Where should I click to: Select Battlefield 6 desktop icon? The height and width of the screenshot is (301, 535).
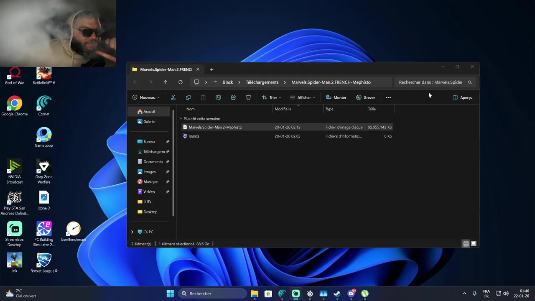pyautogui.click(x=44, y=76)
